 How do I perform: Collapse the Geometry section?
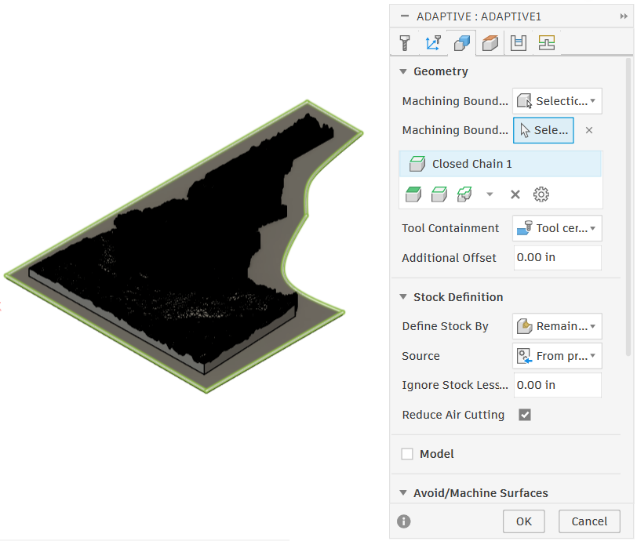403,71
